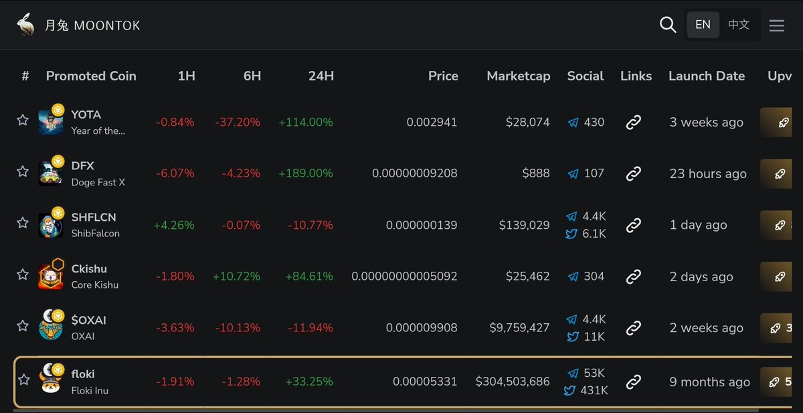Open SHFLCN Telegram icon, 4.4K
The image size is (803, 413).
pos(571,217)
